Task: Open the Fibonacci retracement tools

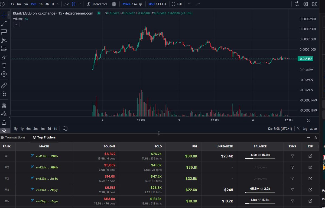Action: pos(4,32)
